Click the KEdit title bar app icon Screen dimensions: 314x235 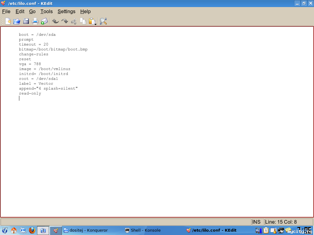tap(3, 3)
